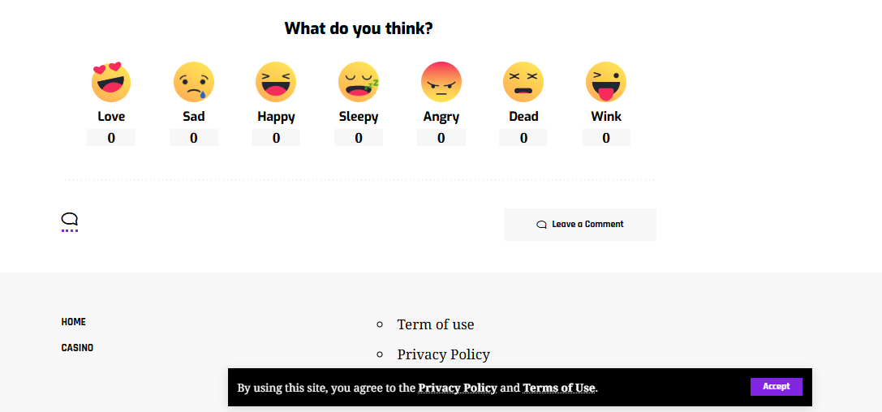The image size is (882, 412).
Task: Accept the cookie consent banner
Action: pos(776,387)
